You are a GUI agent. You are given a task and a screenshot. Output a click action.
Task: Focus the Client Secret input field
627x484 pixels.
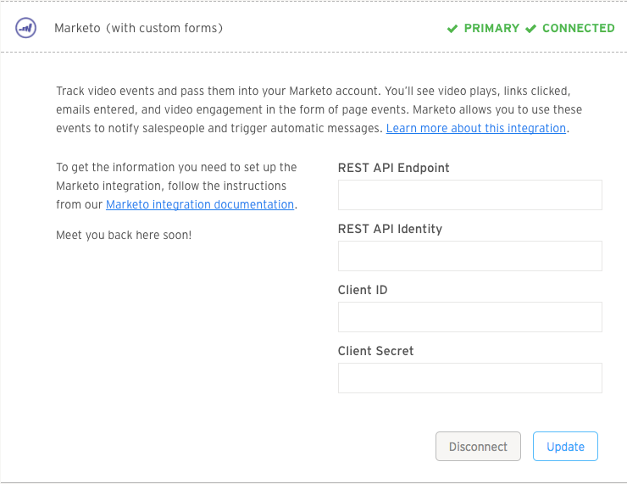[x=470, y=378]
